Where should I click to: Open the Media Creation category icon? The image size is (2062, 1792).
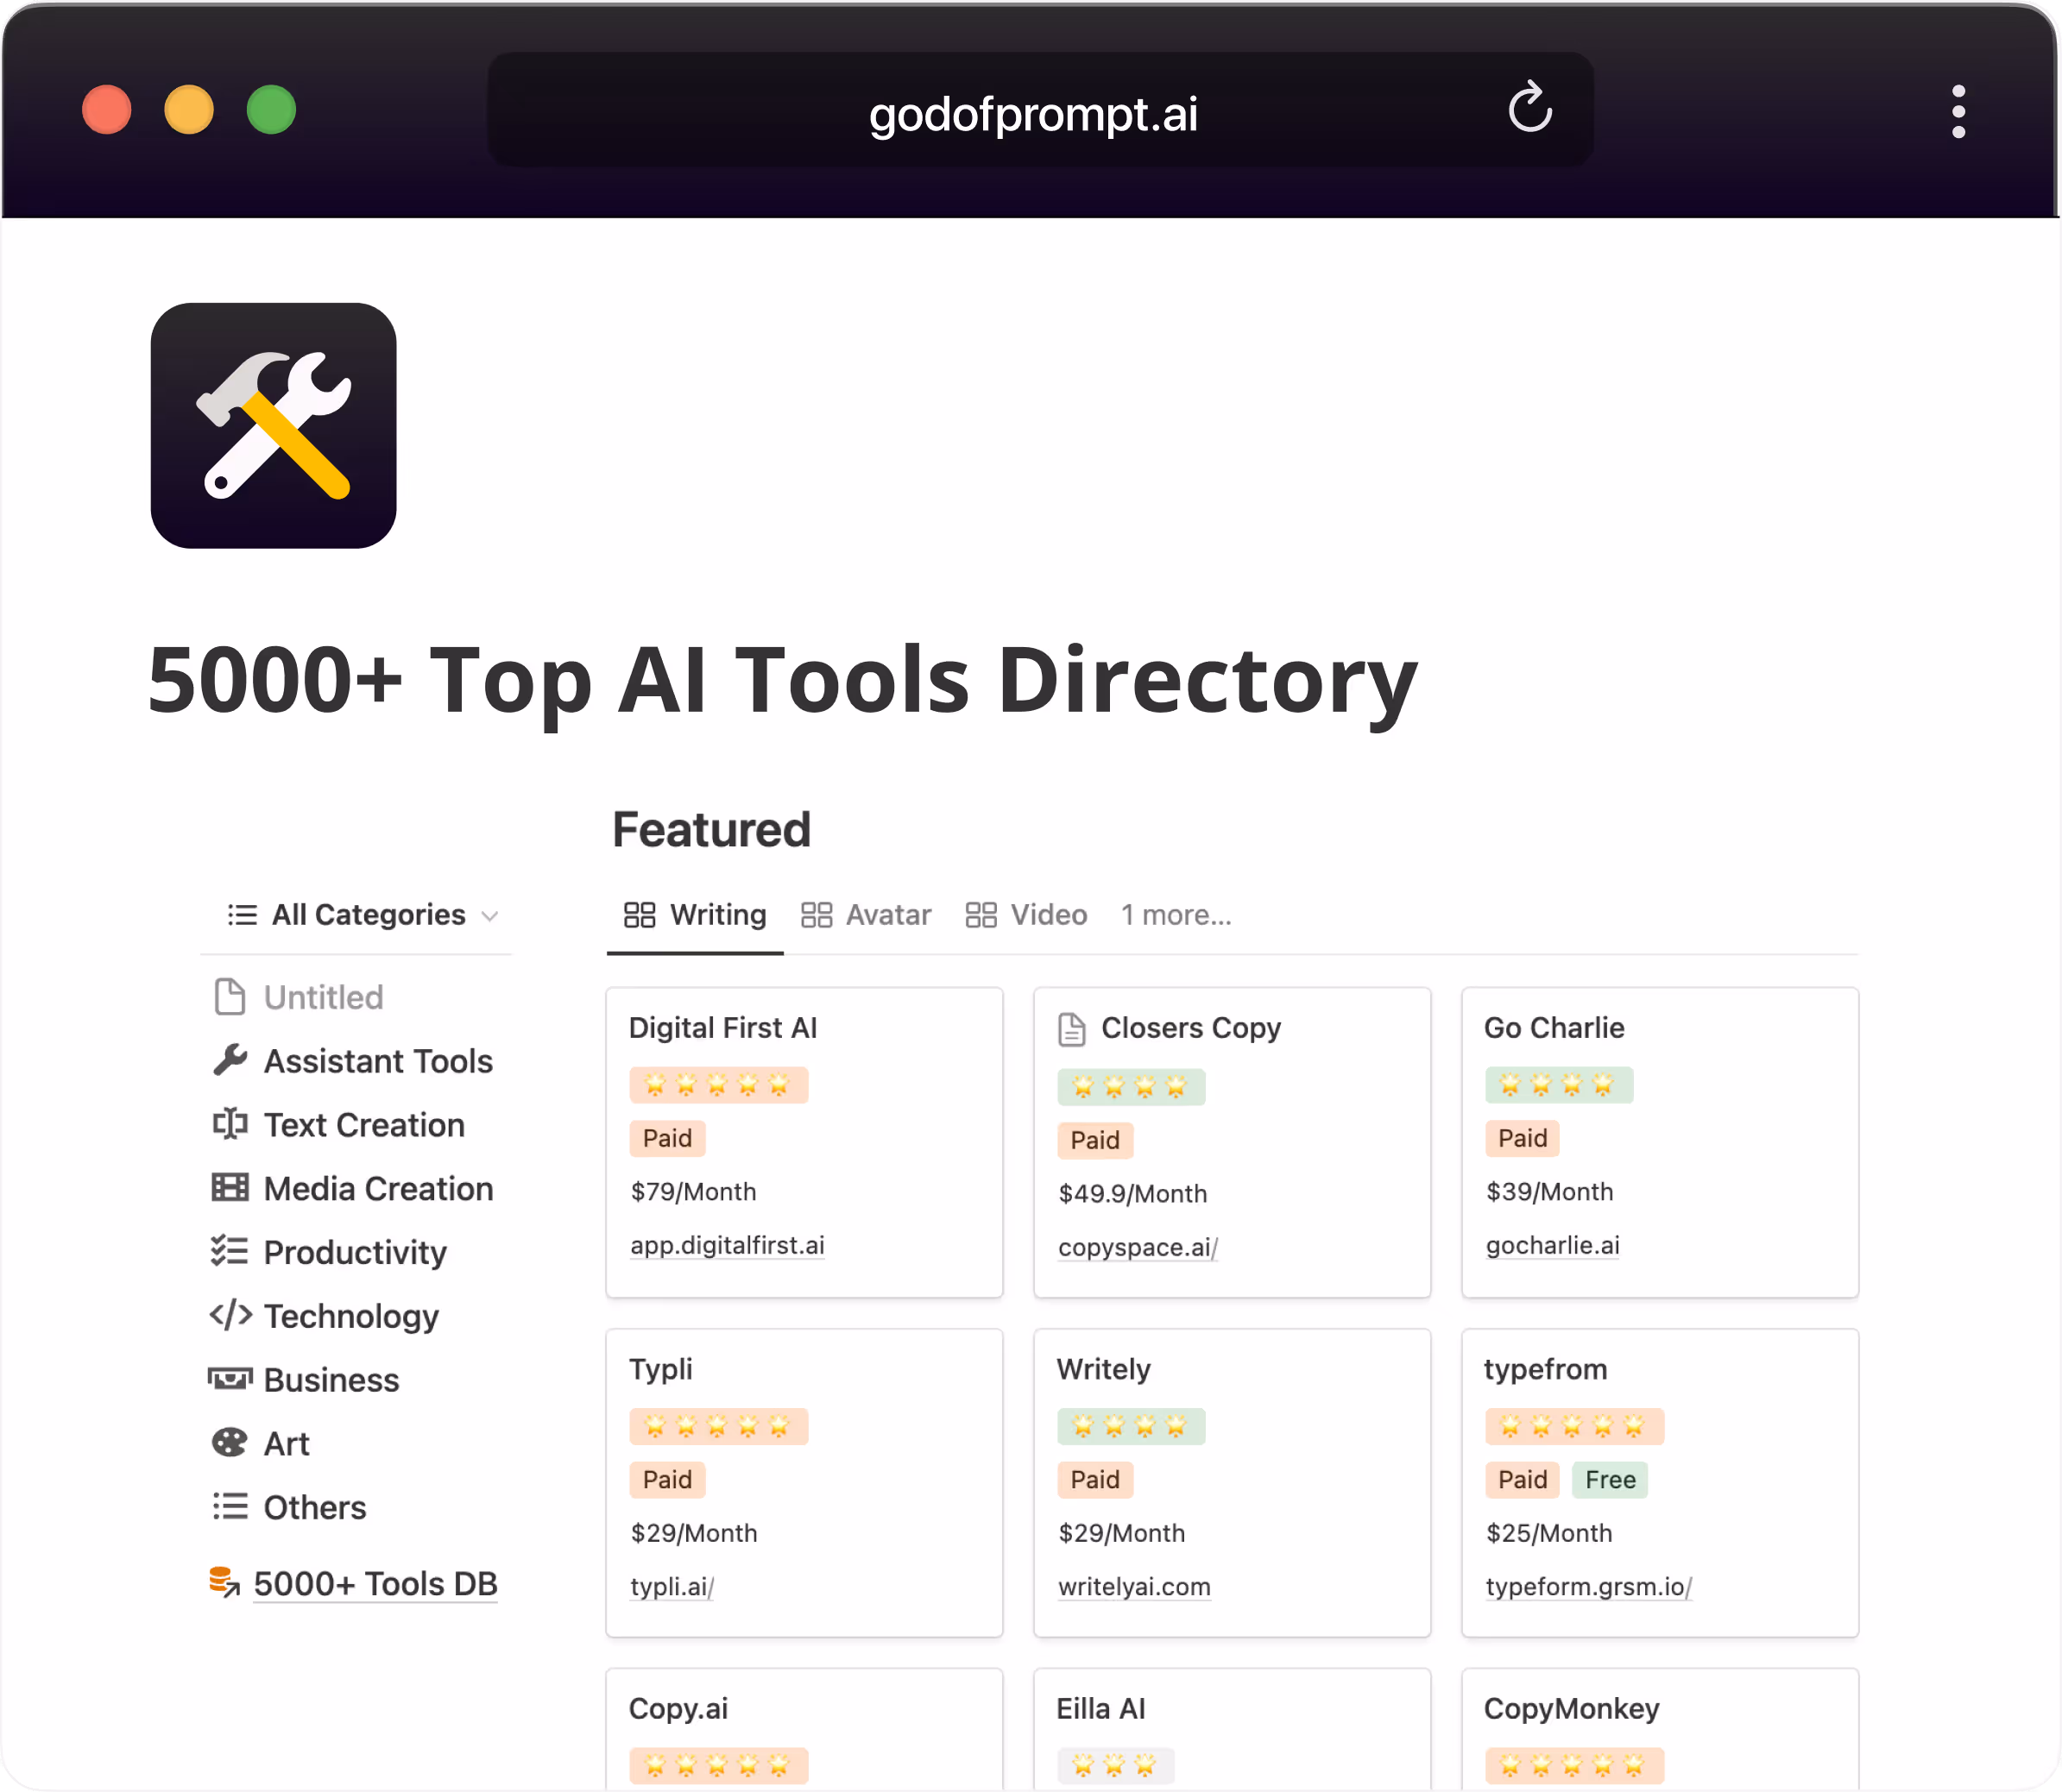231,1188
